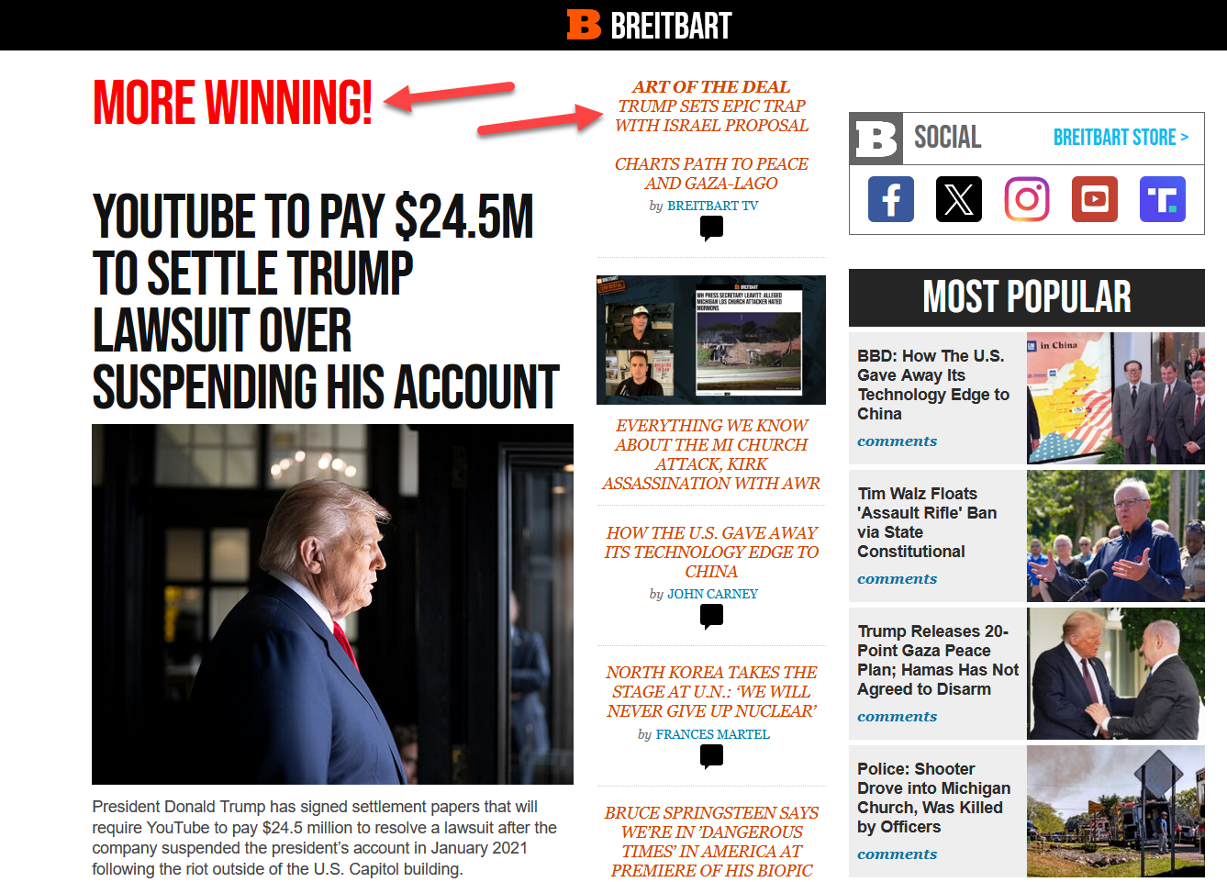Viewport: 1227px width, 882px height.
Task: Open the YouTube social icon
Action: point(1095,199)
